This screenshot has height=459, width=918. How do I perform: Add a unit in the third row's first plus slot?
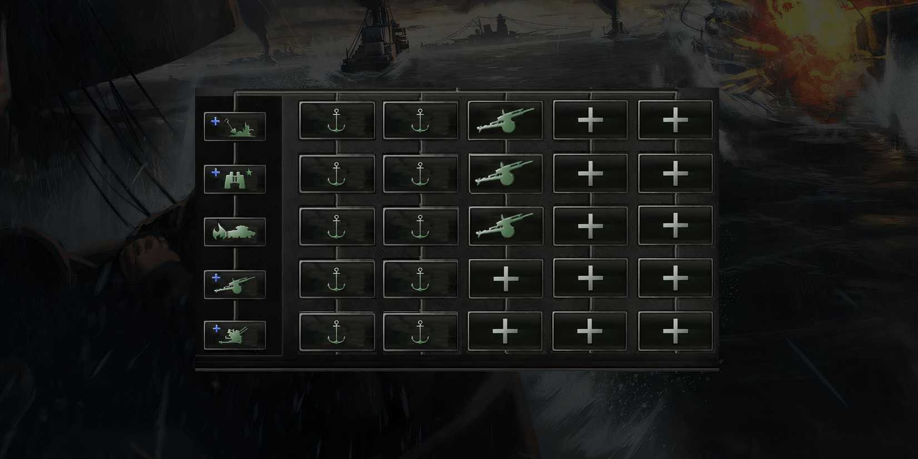[x=590, y=226]
